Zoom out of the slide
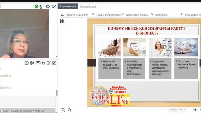The image size is (201, 113). 69,110
